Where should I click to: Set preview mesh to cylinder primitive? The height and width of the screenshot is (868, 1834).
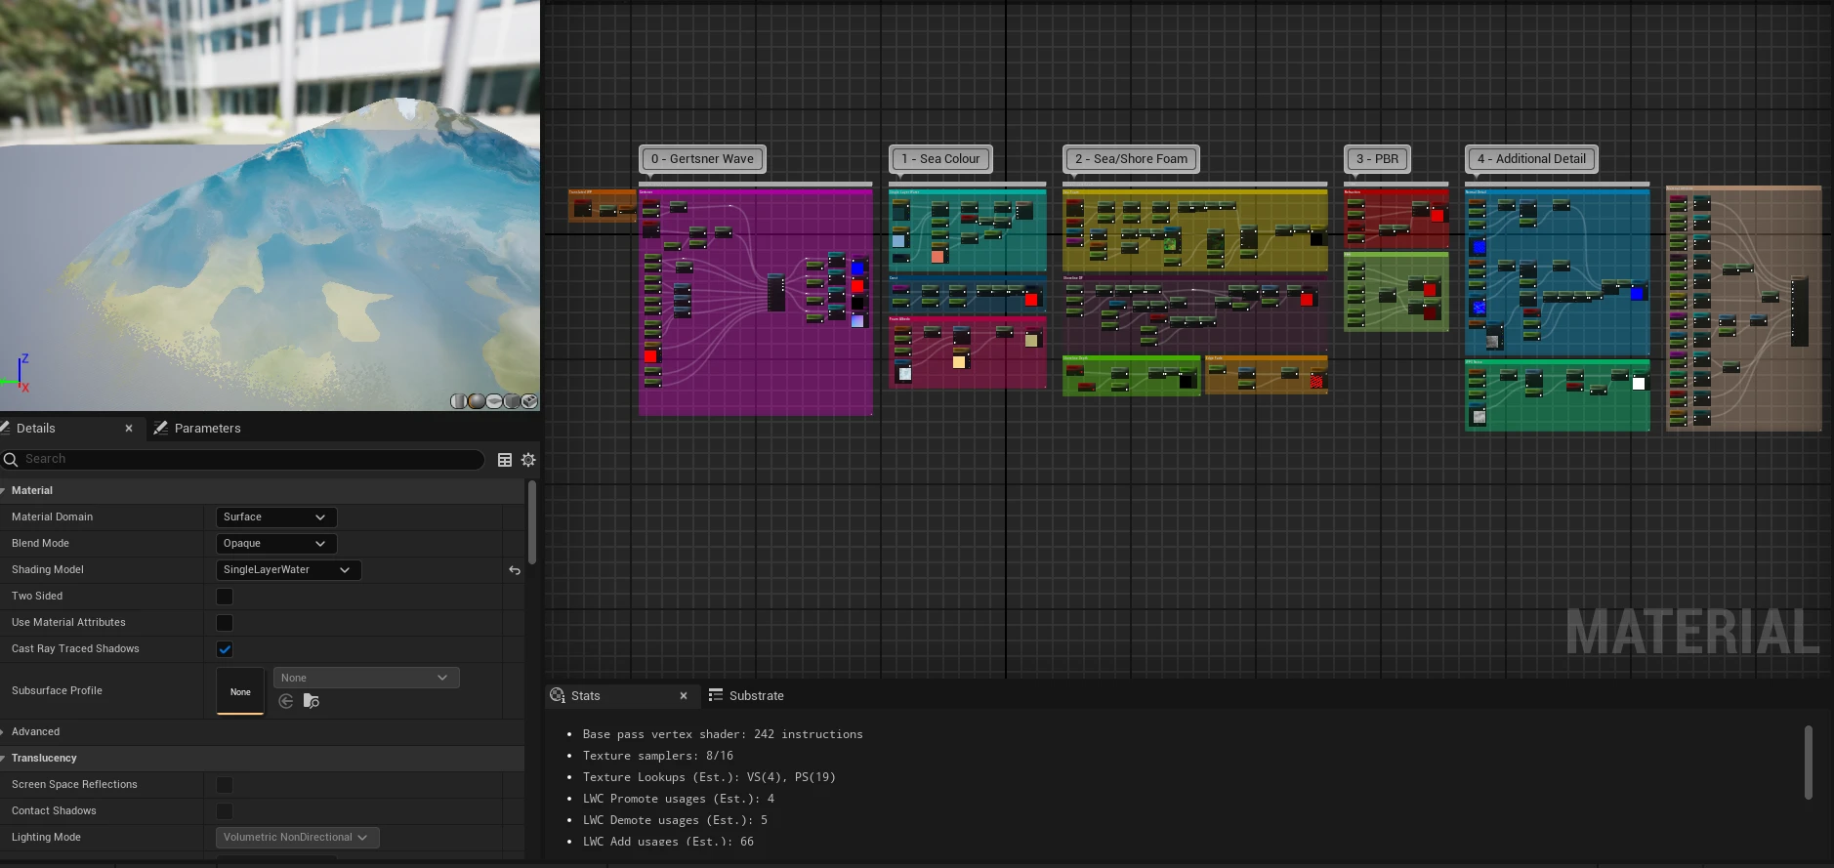click(x=458, y=401)
